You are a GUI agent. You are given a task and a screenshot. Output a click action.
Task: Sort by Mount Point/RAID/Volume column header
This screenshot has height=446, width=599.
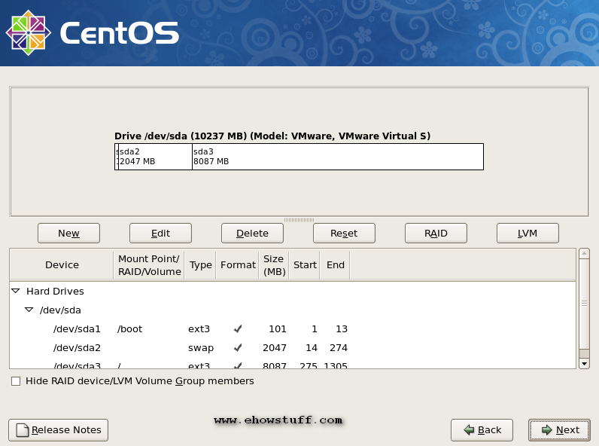click(x=149, y=265)
